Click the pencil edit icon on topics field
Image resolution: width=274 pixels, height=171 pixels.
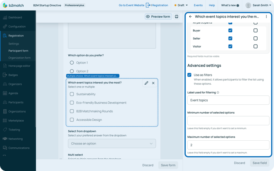146,83
